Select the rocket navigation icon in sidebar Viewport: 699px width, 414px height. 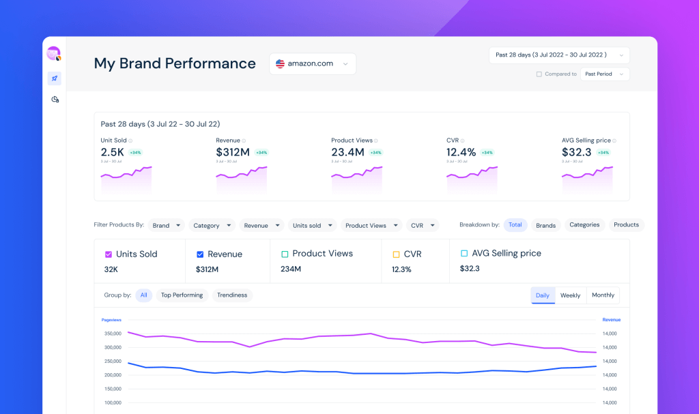pos(55,78)
